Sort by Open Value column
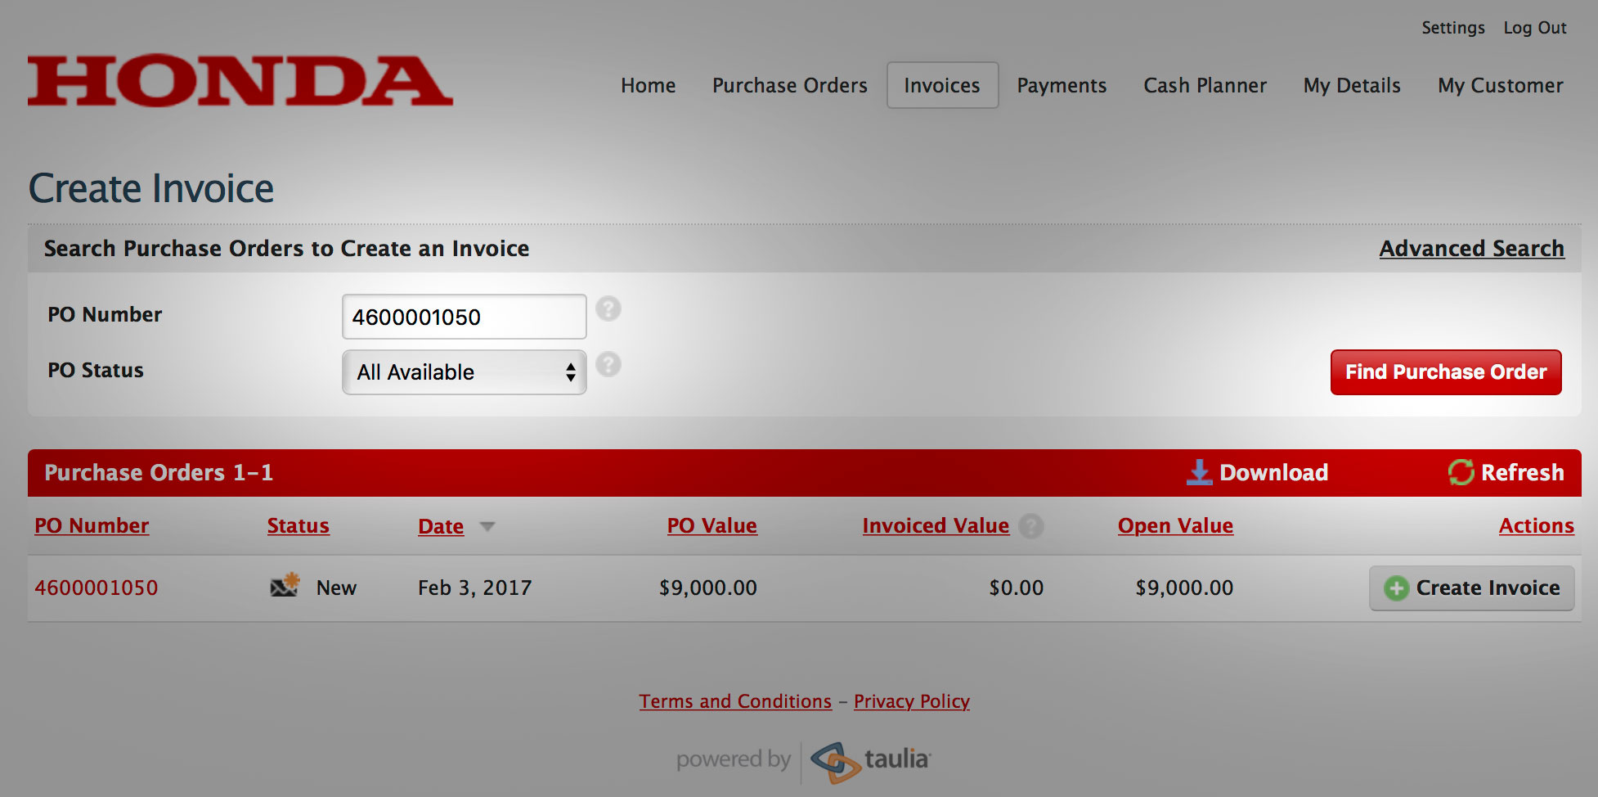Viewport: 1598px width, 797px height. click(x=1175, y=525)
